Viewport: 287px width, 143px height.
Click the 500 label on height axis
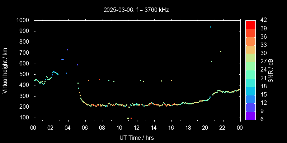(x=24, y=74)
